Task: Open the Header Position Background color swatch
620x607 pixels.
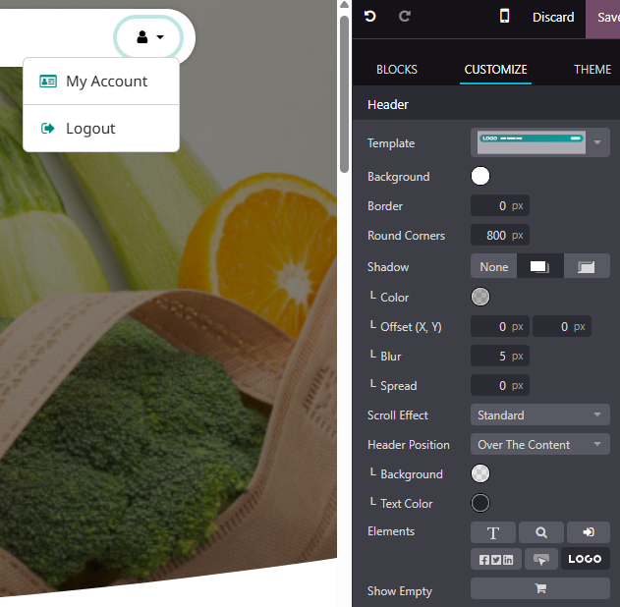Action: point(480,473)
